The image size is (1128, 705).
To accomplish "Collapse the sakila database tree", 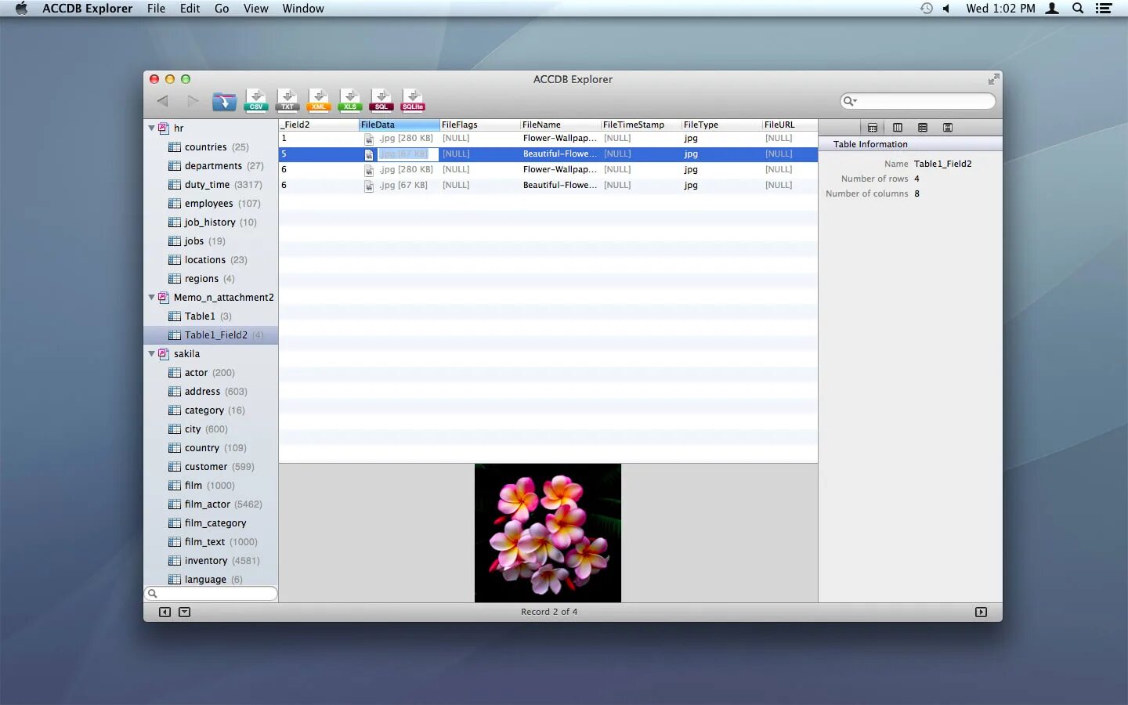I will [x=152, y=353].
